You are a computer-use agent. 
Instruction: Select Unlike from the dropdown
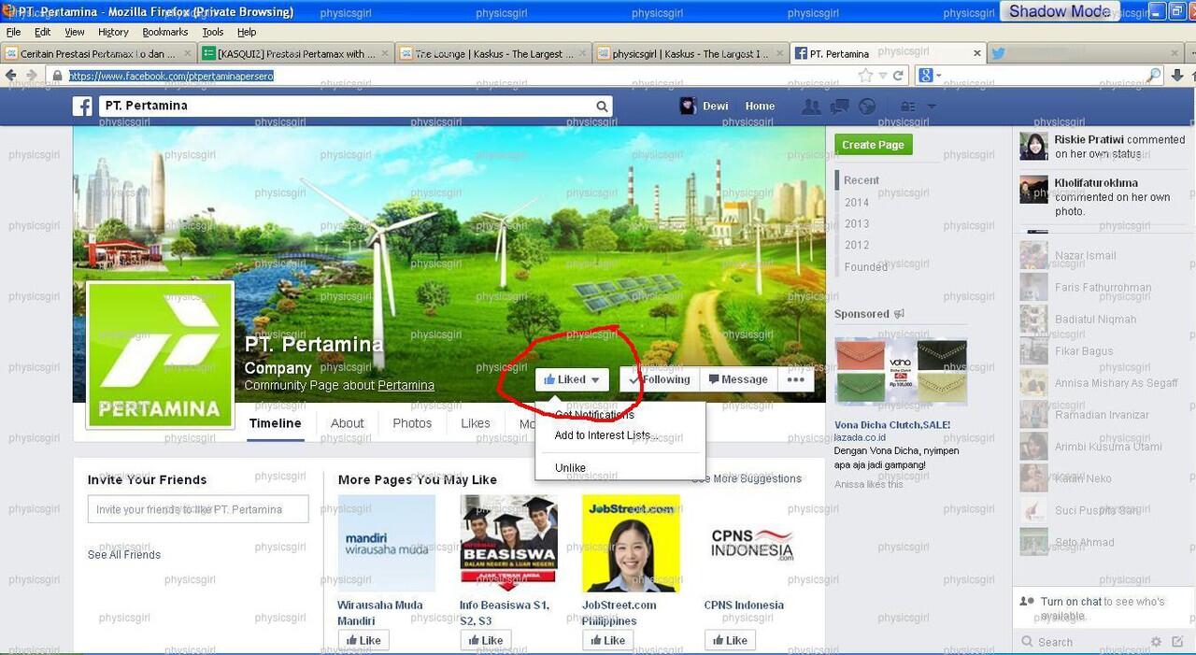(x=570, y=468)
